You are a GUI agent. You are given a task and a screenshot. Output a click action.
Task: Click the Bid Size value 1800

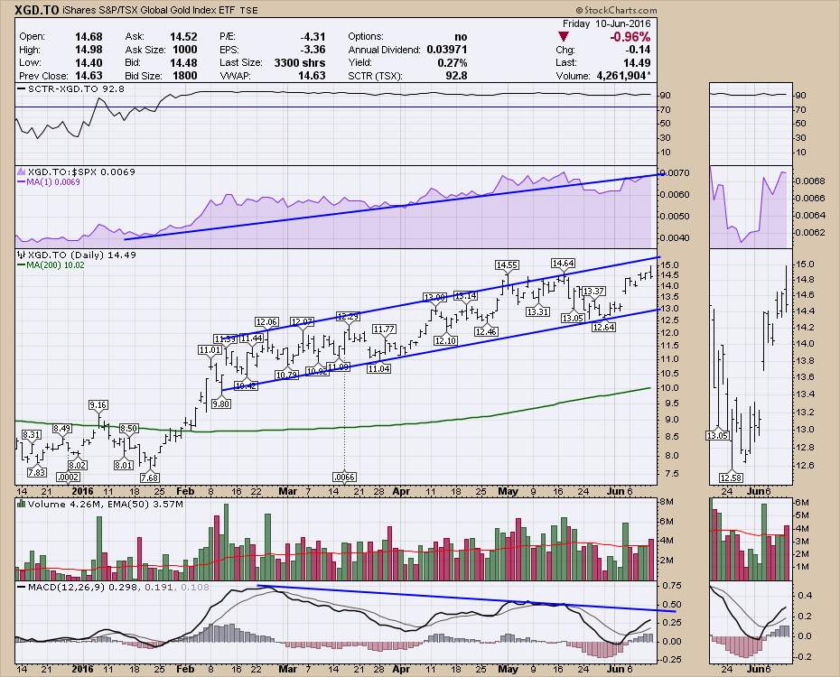pos(185,76)
